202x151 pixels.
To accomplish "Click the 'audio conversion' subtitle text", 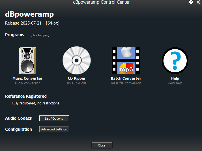I will pos(27,83).
